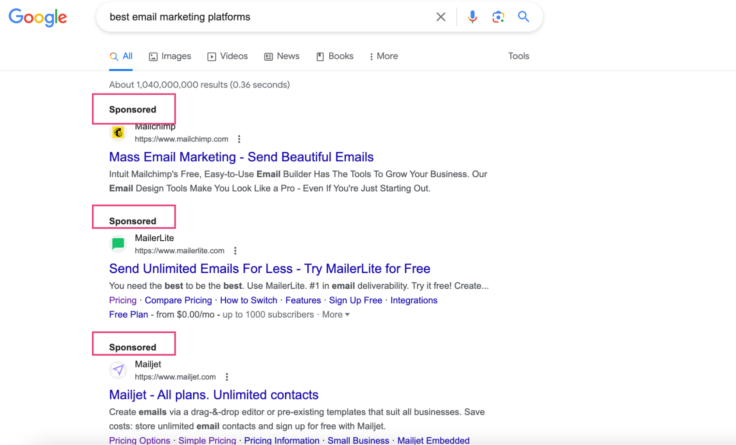
Task: Open the Pricing Options sitelink
Action: coord(140,440)
